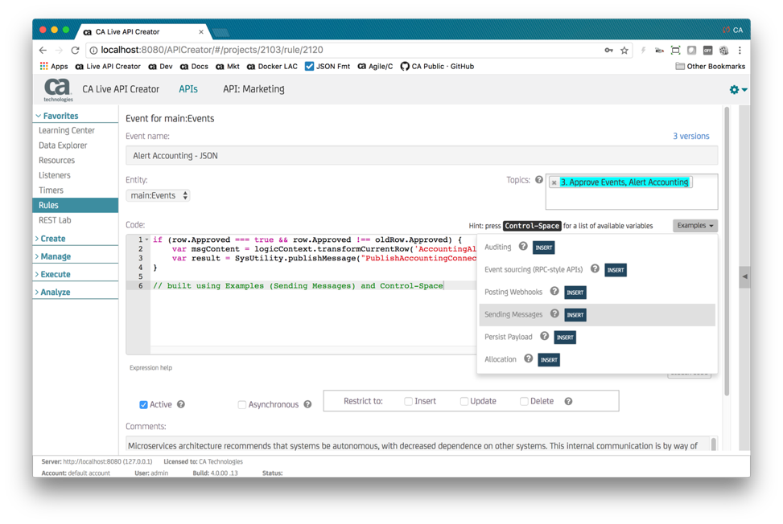This screenshot has height=524, width=783.
Task: Insert the Sending Messages example
Action: (x=575, y=314)
